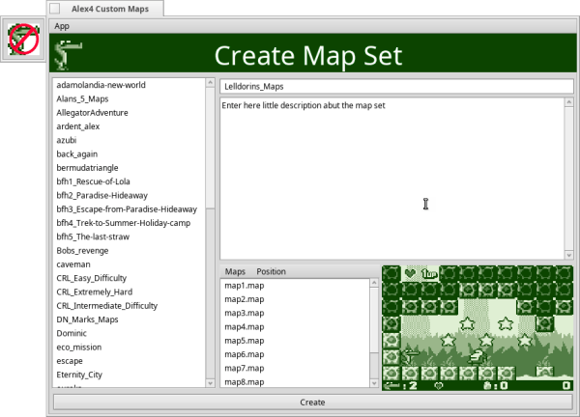Click the red prohibited Alex4 icon
This screenshot has width=580, height=417.
coord(23,41)
